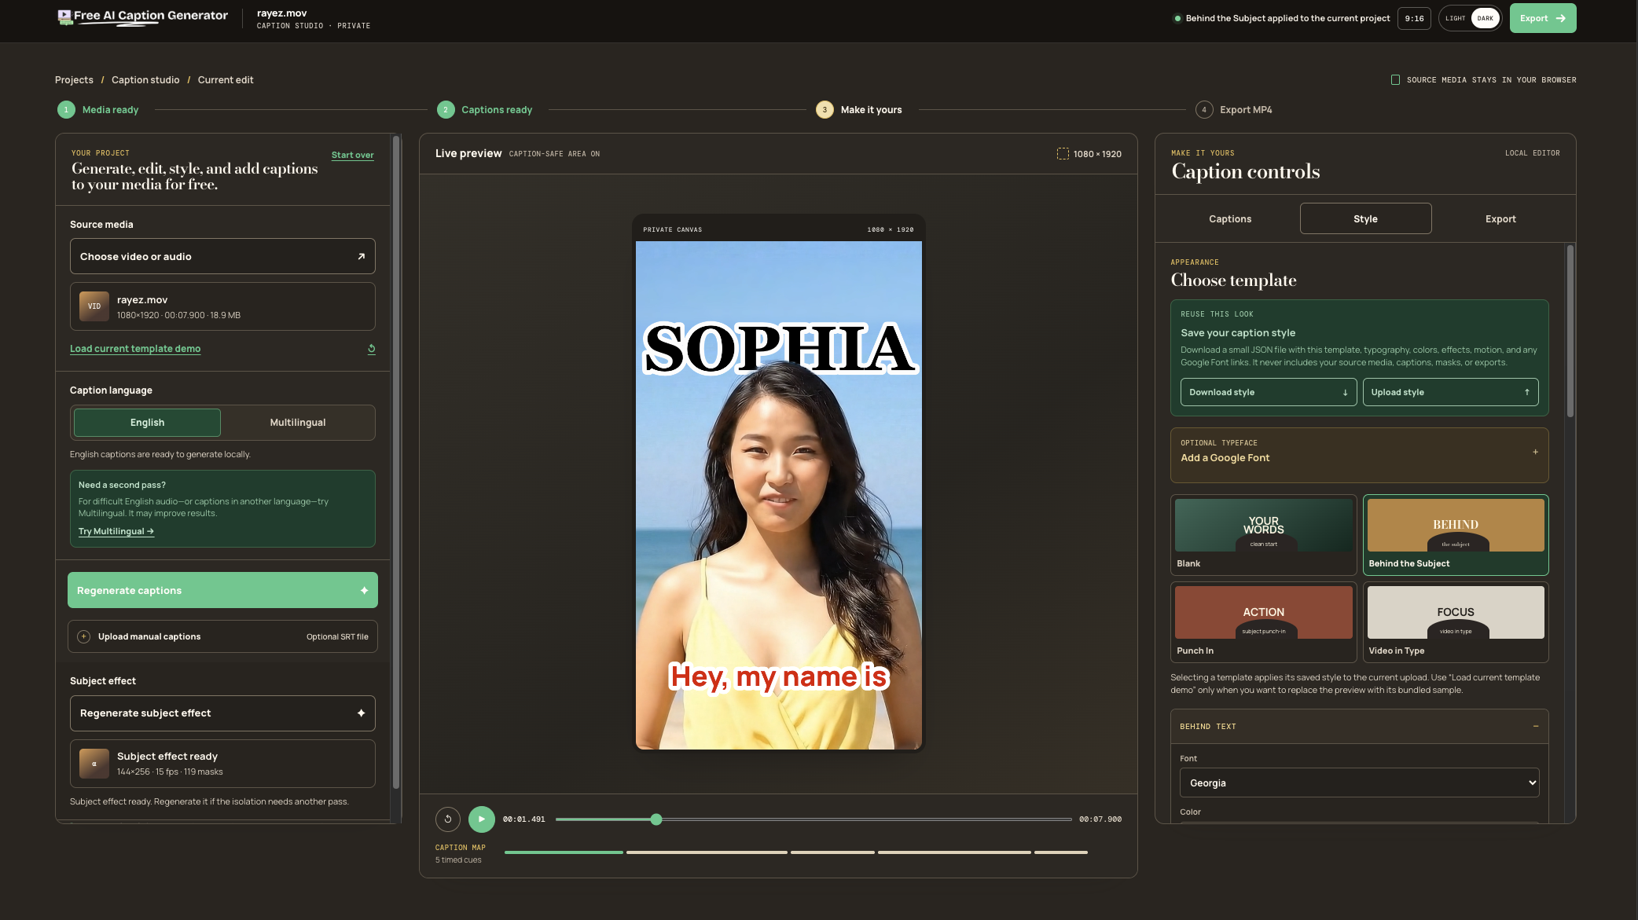1638x920 pixels.
Task: Click the playback timeline slider handle
Action: 656,819
